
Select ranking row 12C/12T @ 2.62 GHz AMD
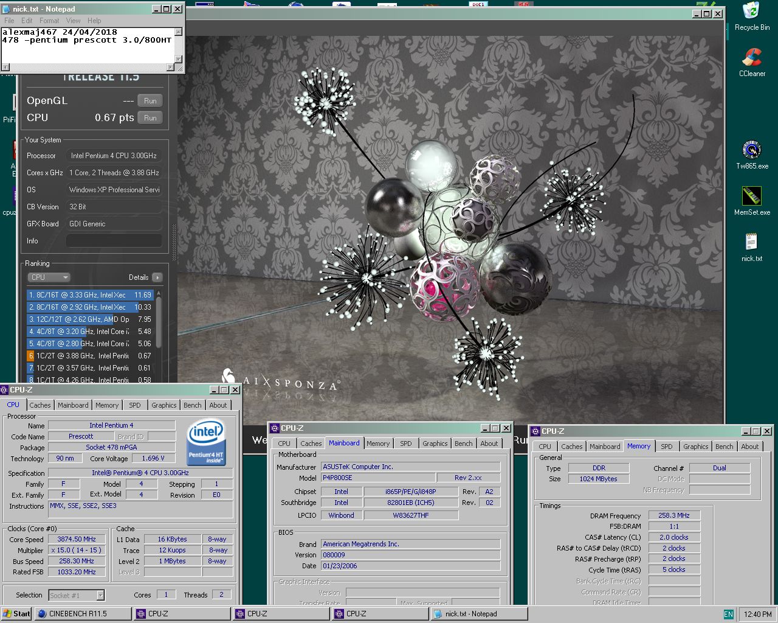(x=91, y=319)
